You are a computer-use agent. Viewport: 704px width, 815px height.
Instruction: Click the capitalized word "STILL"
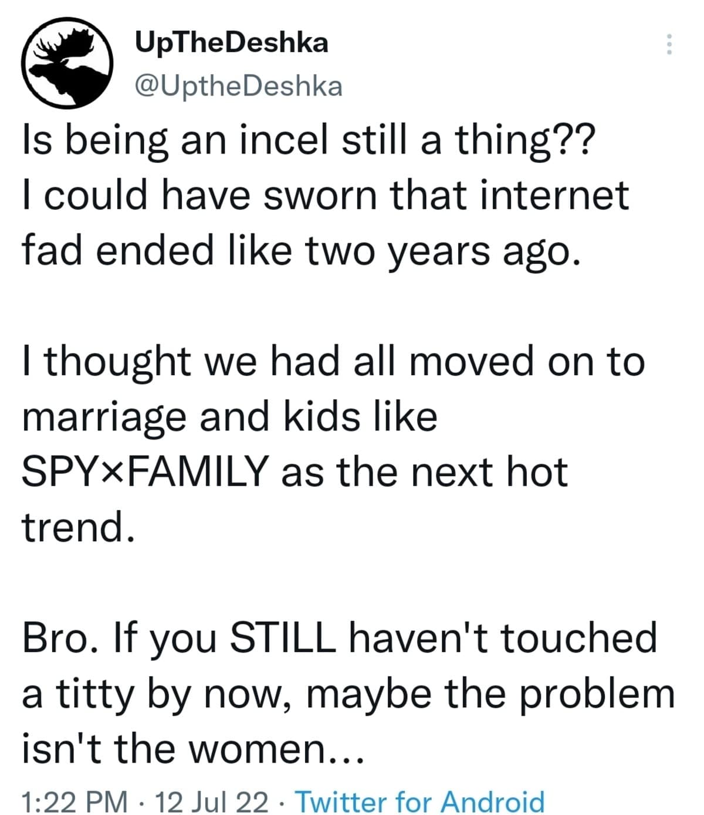283,637
